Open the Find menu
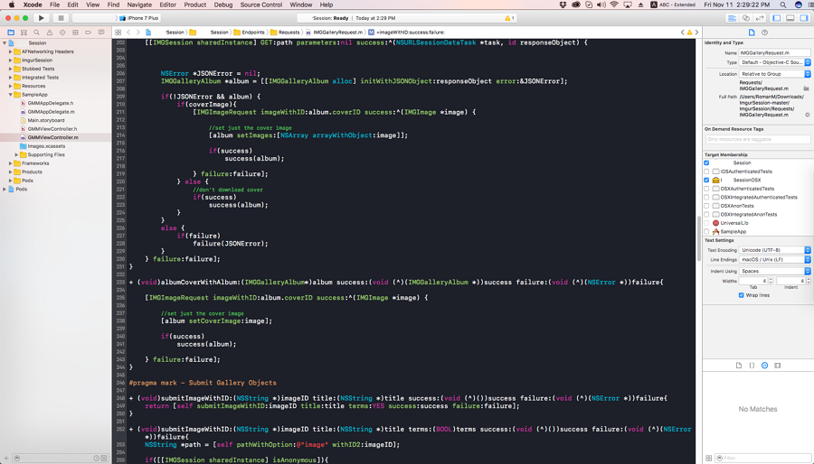The height and width of the screenshot is (464, 814). click(x=113, y=5)
